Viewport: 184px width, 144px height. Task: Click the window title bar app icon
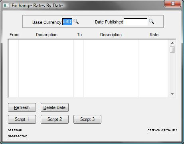click(x=6, y=6)
